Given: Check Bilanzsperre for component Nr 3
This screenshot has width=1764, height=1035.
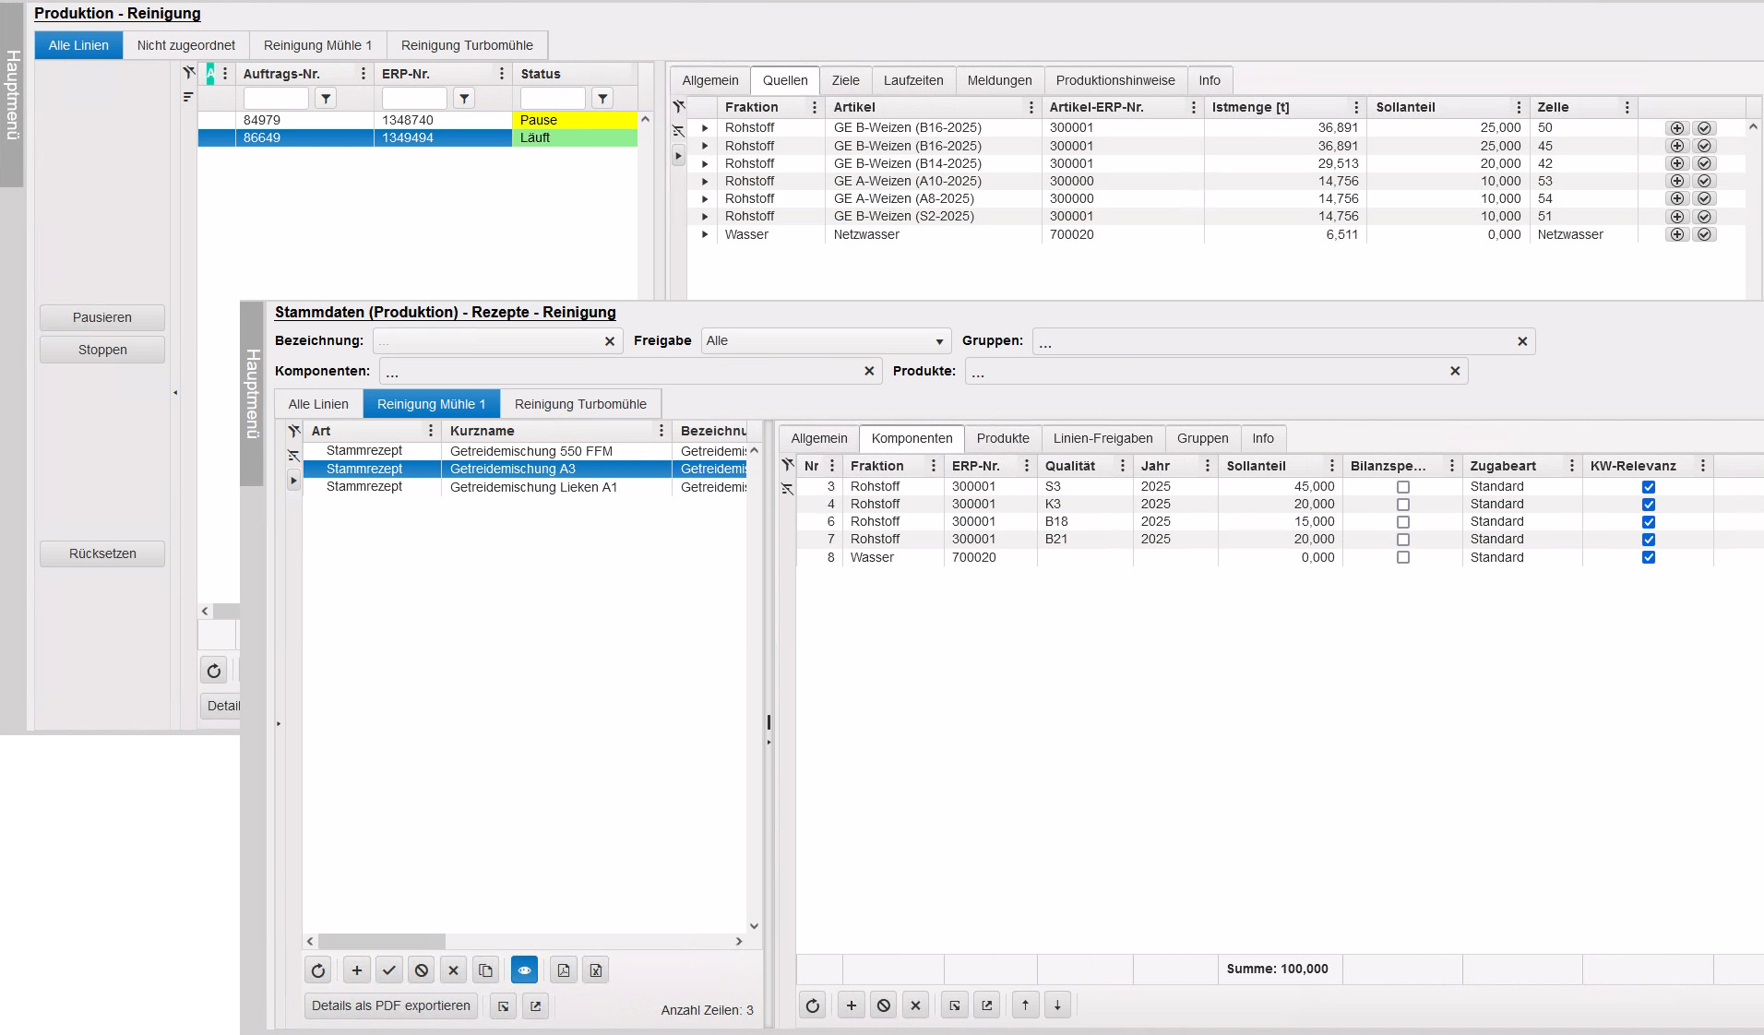Looking at the screenshot, I should pyautogui.click(x=1403, y=487).
